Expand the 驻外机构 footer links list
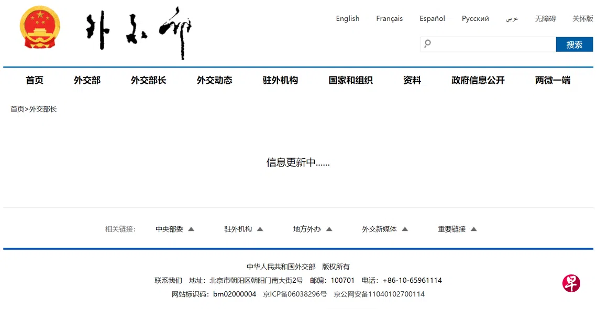 click(244, 229)
